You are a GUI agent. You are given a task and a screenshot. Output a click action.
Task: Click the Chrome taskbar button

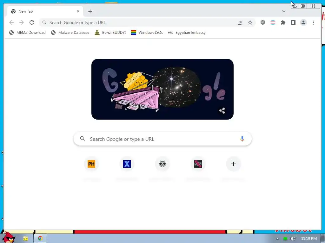pyautogui.click(x=40, y=239)
